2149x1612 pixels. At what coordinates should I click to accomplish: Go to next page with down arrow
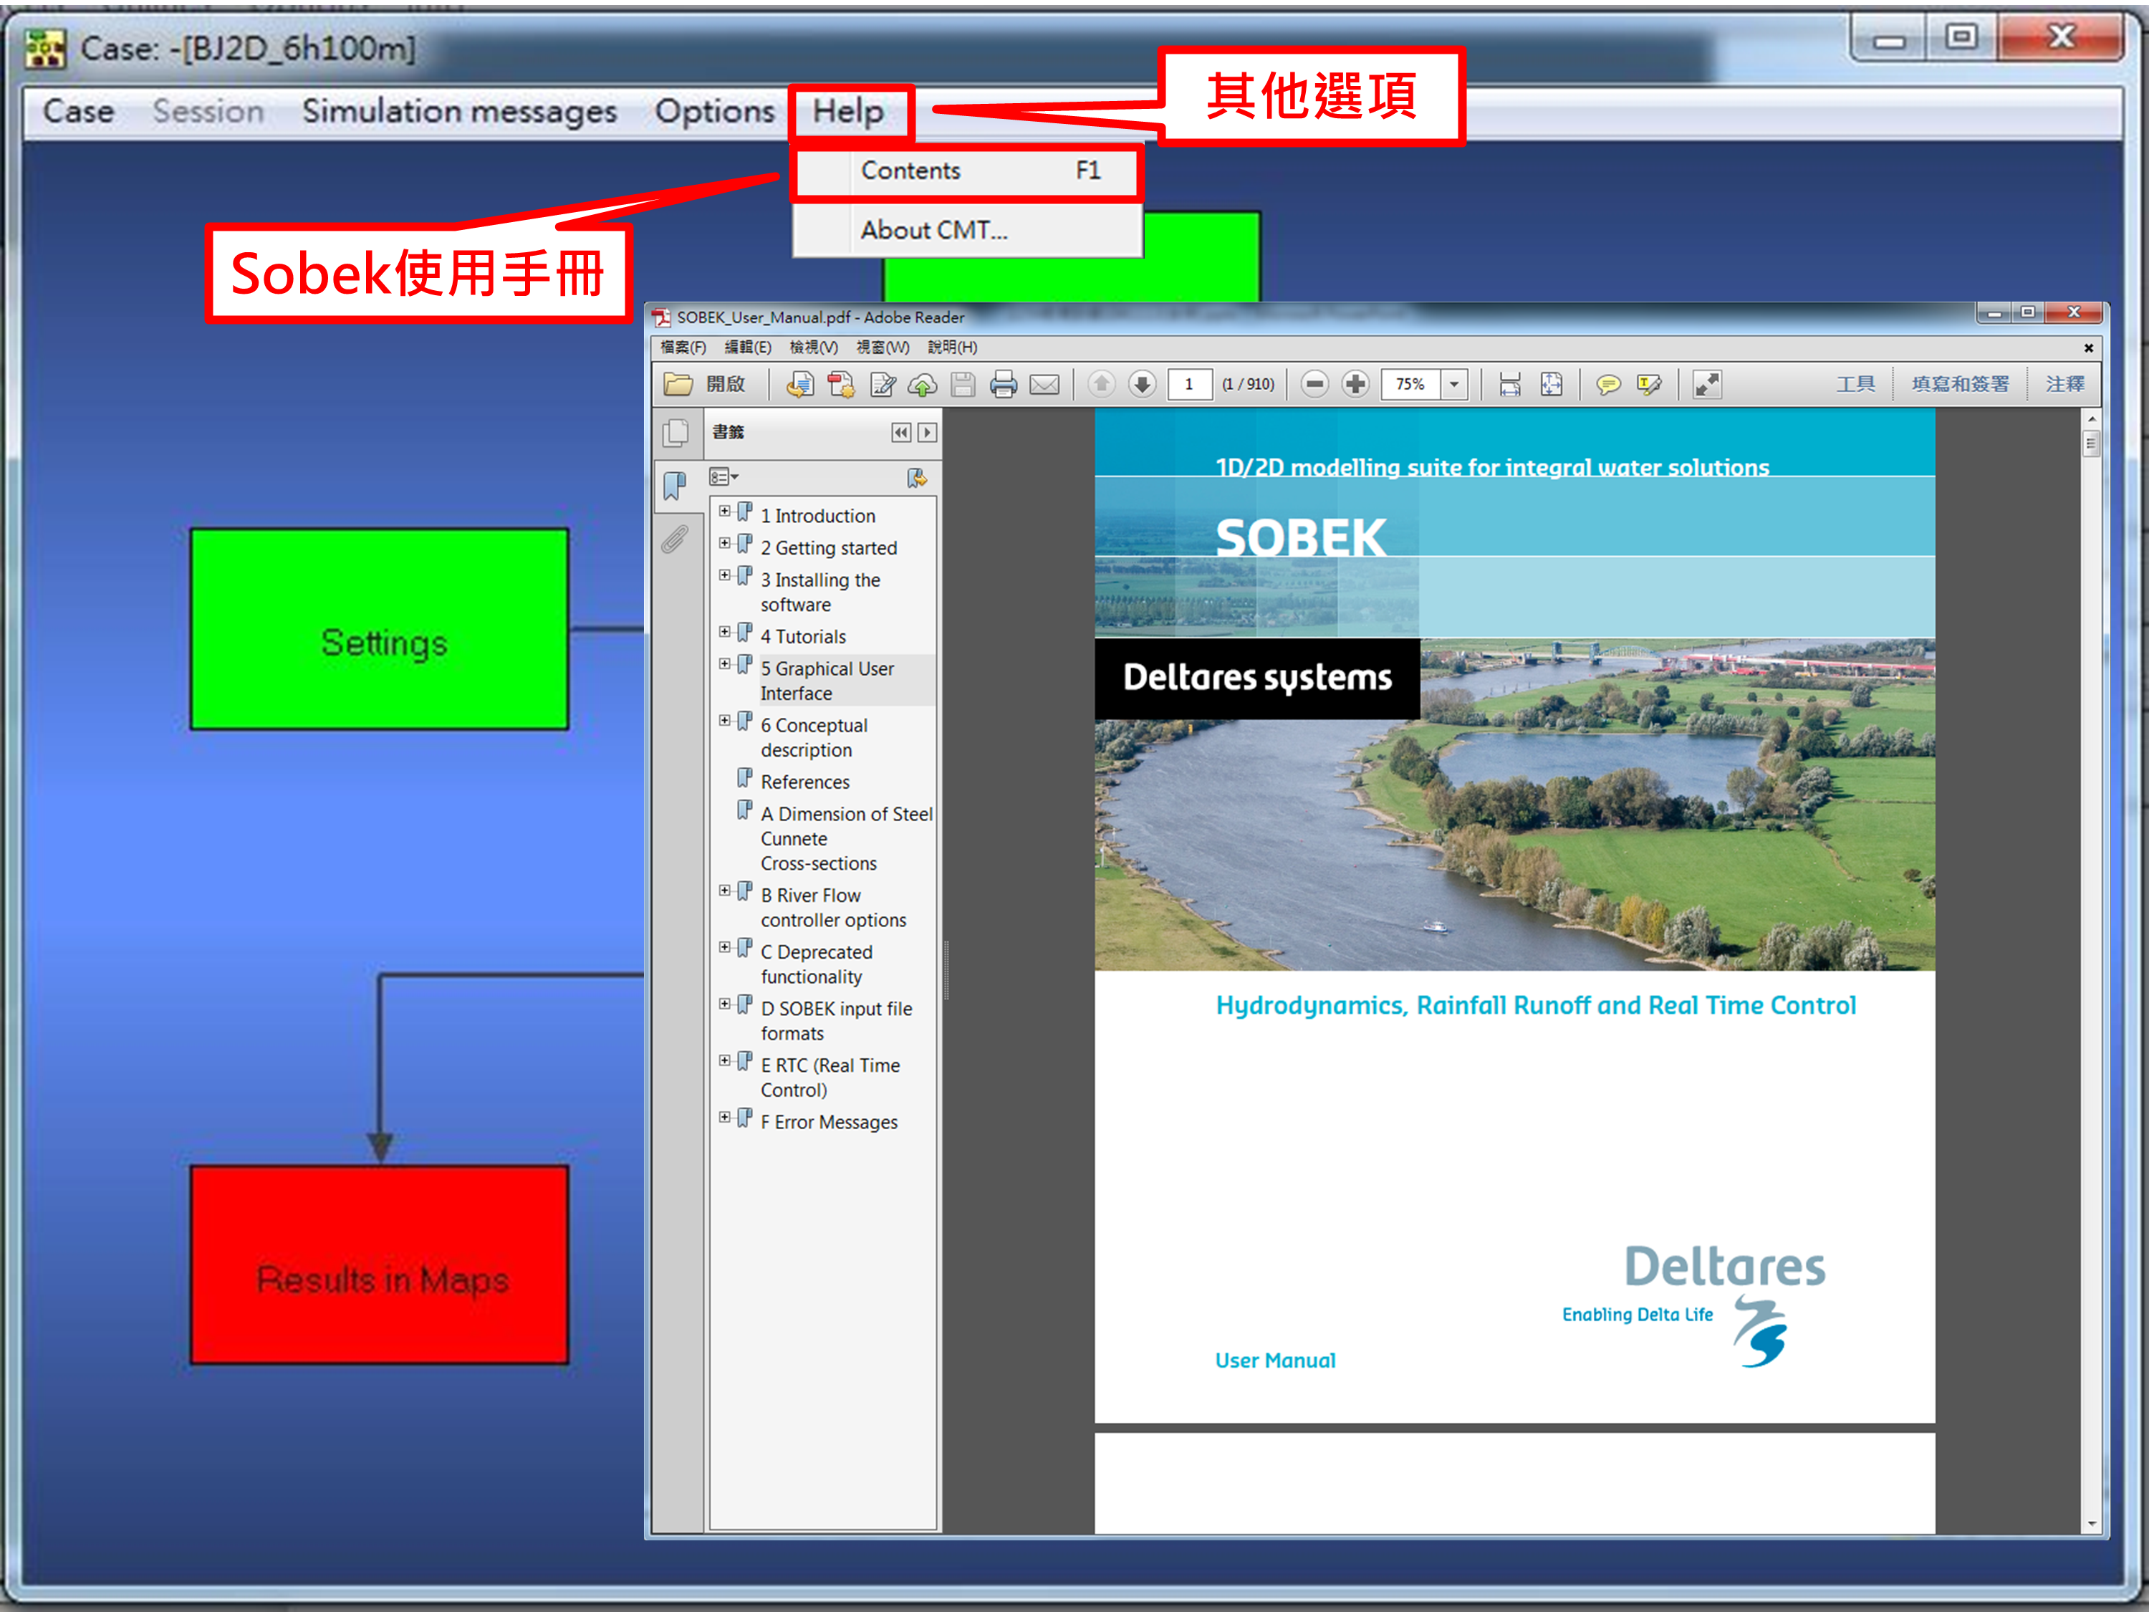pos(1143,384)
